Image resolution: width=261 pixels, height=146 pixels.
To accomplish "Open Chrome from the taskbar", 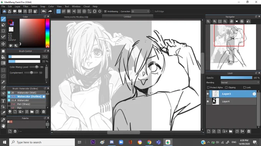I will tap(149, 142).
